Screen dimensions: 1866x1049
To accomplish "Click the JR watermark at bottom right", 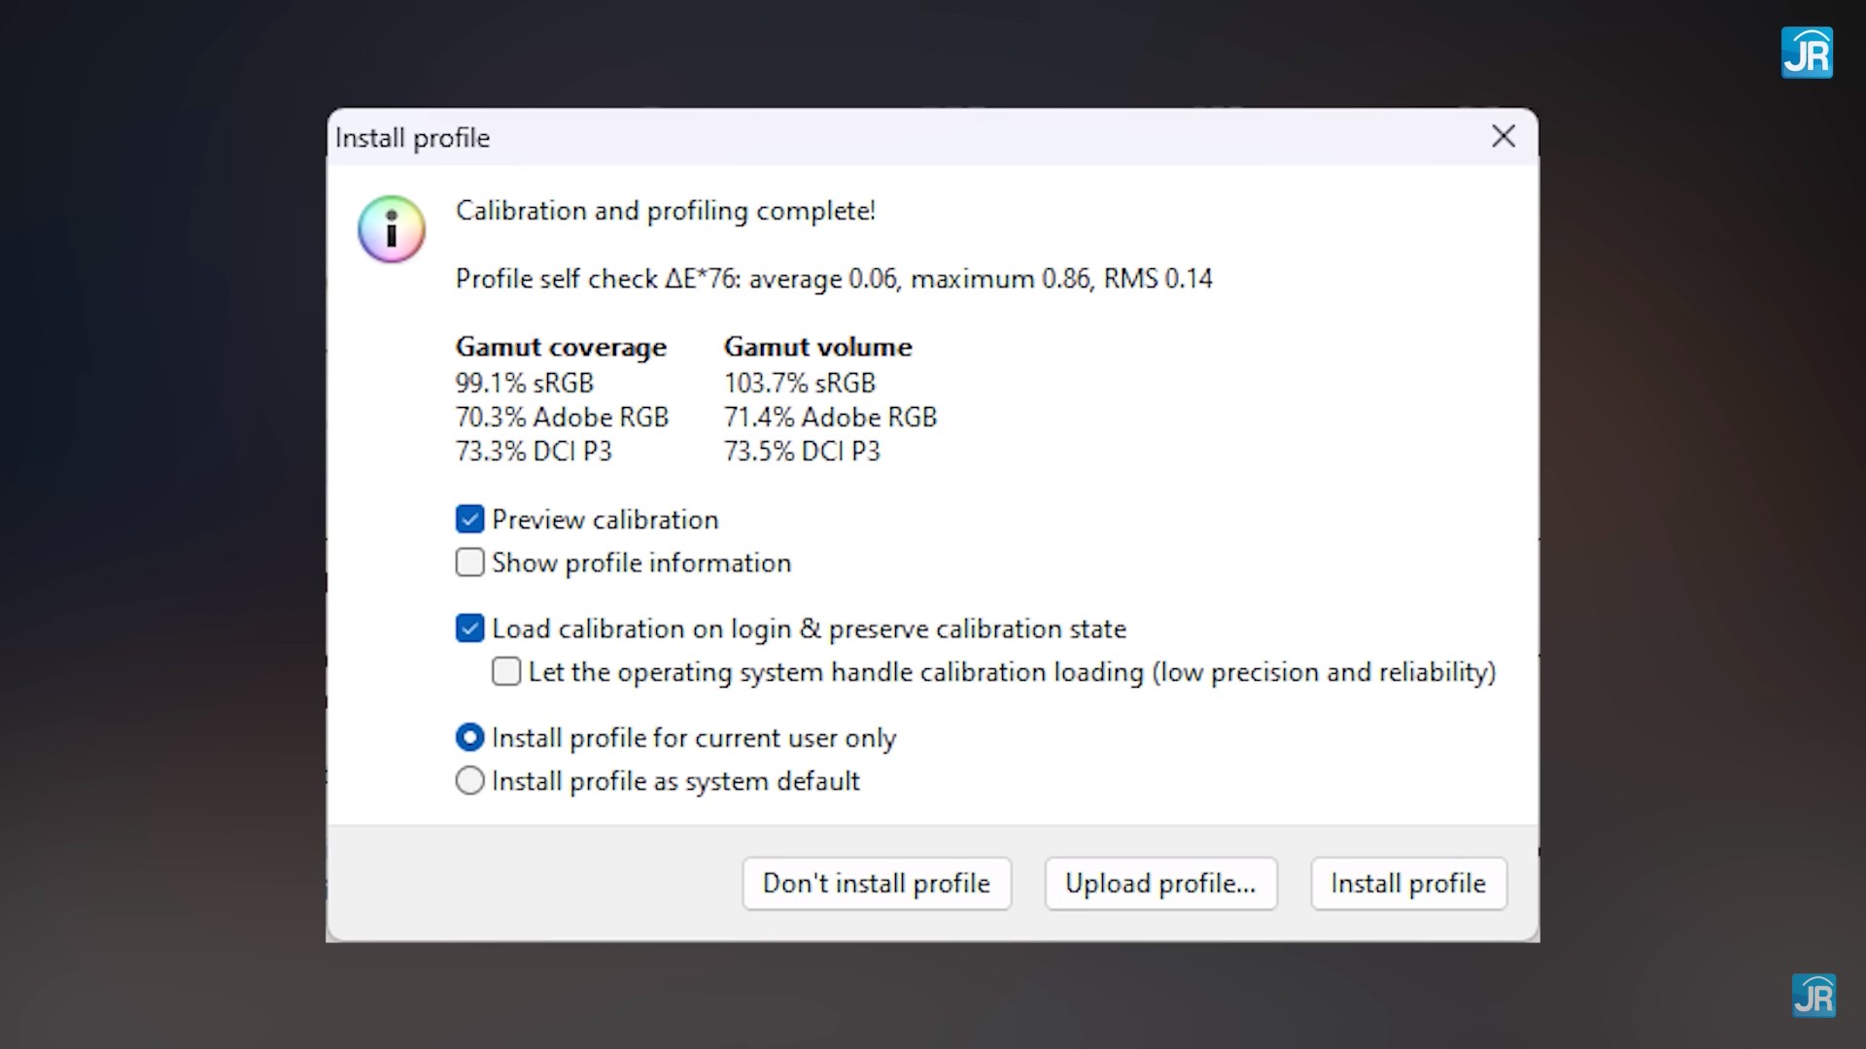I will 1814,996.
